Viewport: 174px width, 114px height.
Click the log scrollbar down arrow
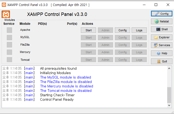(169, 105)
